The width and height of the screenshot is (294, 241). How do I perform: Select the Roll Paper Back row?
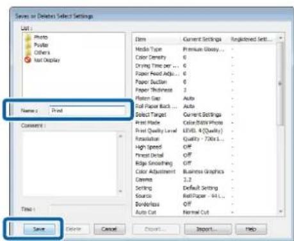point(205,106)
